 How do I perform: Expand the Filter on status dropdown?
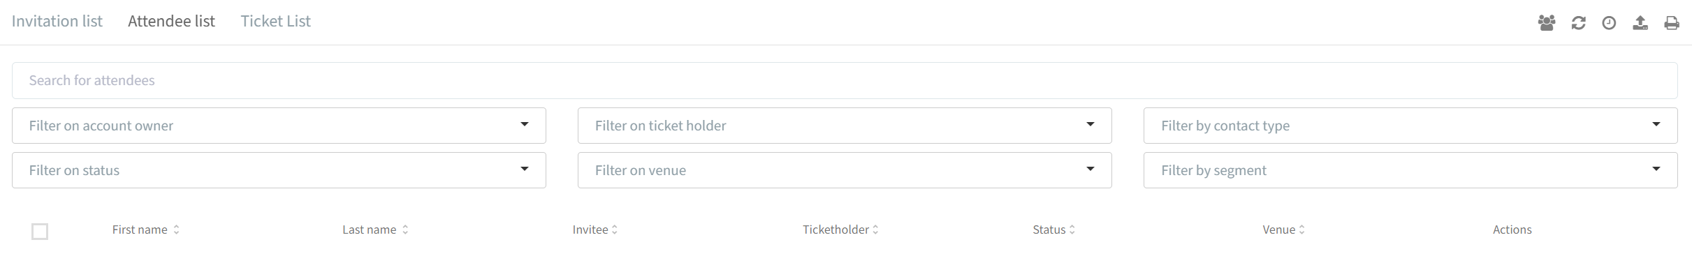[x=279, y=170]
